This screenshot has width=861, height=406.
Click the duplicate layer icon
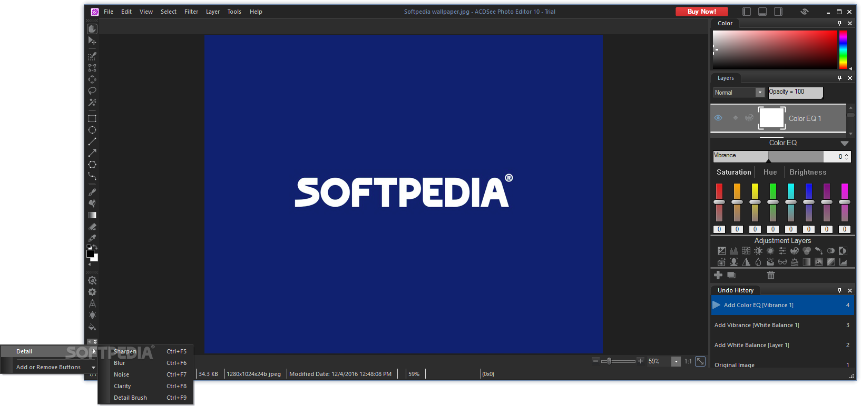click(x=731, y=275)
